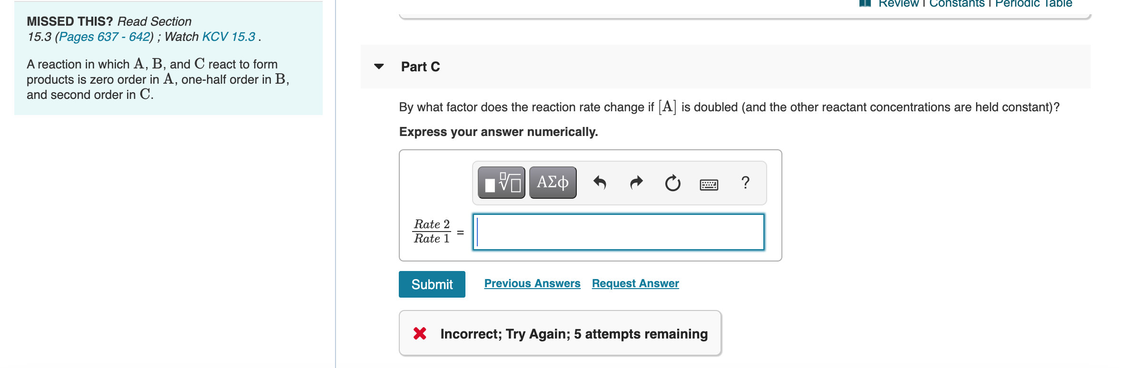Click the help question mark icon
Screen dimensions: 1145x368
(744, 182)
